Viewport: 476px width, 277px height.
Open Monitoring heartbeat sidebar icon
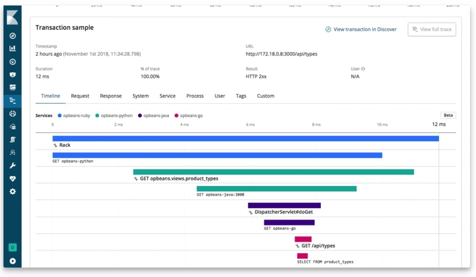(x=12, y=179)
